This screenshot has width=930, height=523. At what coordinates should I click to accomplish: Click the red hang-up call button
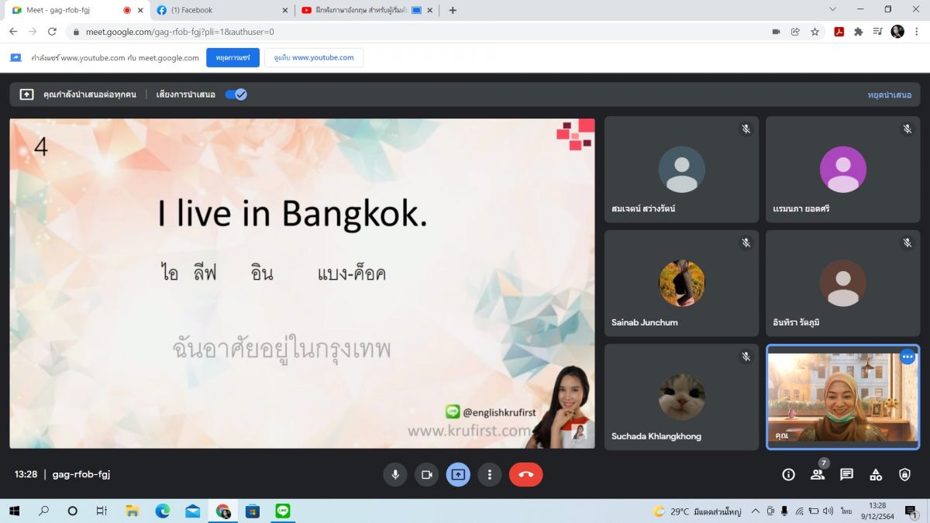pos(525,474)
